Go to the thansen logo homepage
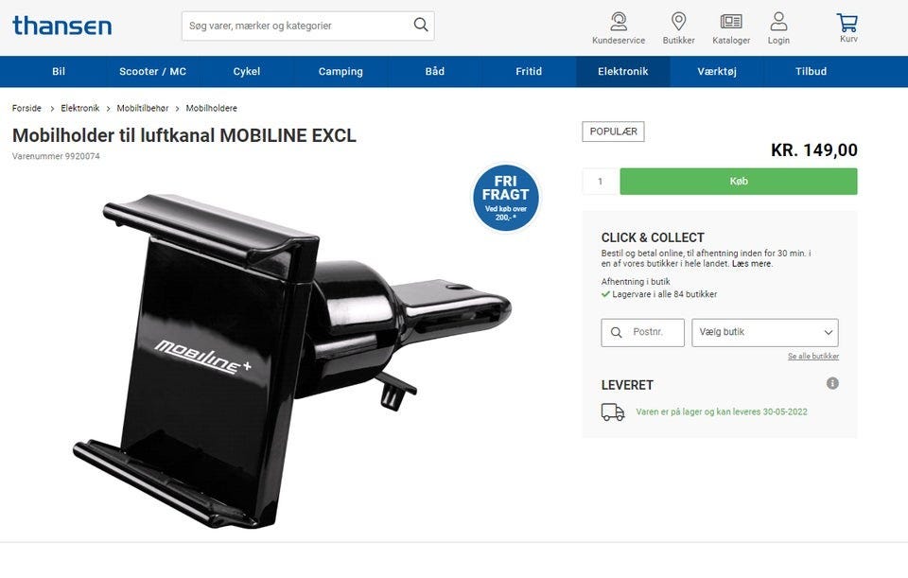Image resolution: width=908 pixels, height=578 pixels. [x=62, y=26]
